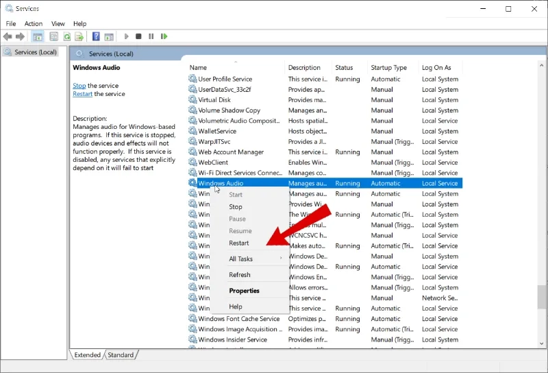Choose Refresh in the context menu
Screen dimensions: 548x373
(x=250, y=275)
